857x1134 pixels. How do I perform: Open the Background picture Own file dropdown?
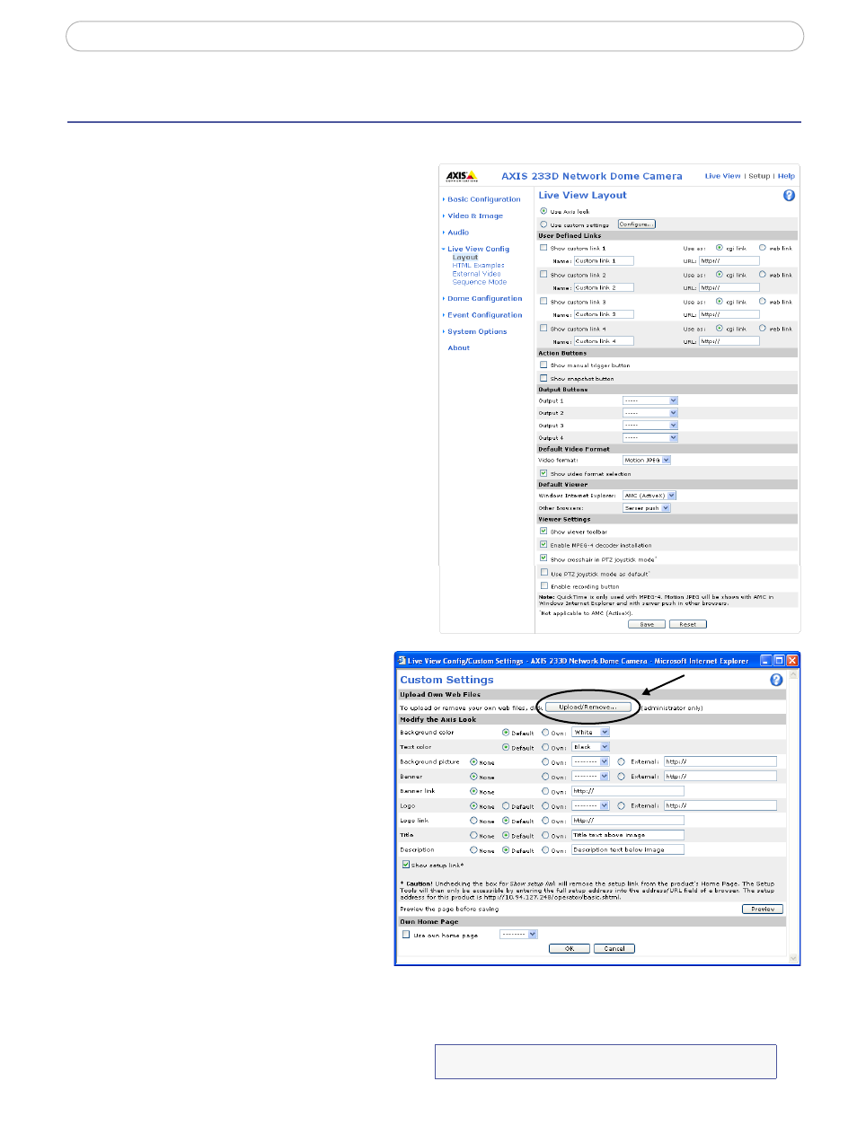[591, 761]
